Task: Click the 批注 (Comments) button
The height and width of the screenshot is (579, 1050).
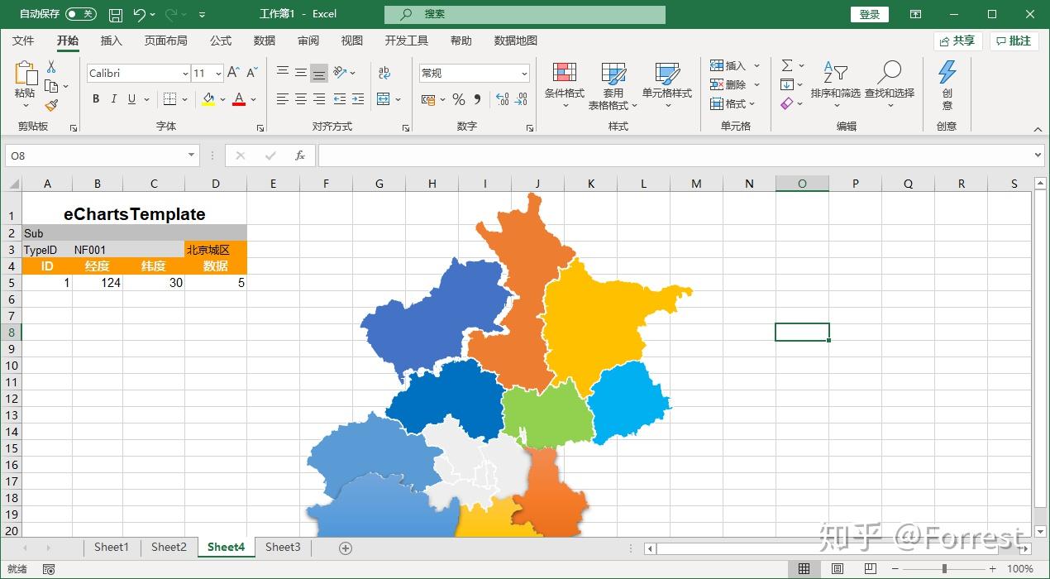Action: (x=1014, y=41)
